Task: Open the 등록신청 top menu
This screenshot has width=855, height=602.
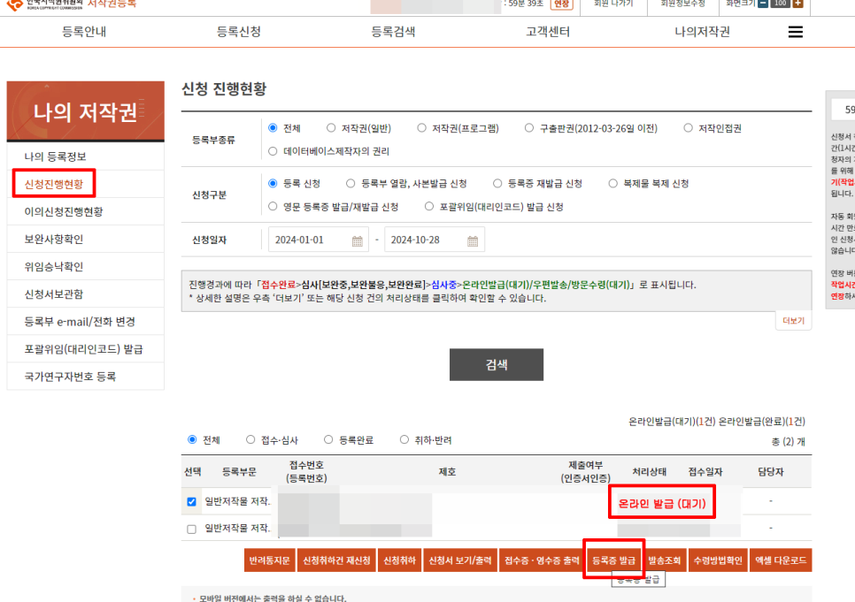Action: click(x=239, y=32)
